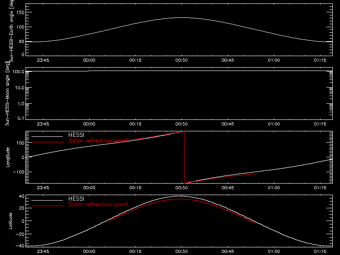Viewport: 340px width, 255px height.
Task: Select Solar reflection point label in Longitude plot
Action: click(98, 141)
